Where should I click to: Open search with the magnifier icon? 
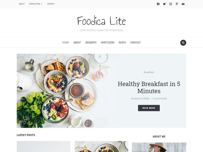pyautogui.click(x=183, y=43)
